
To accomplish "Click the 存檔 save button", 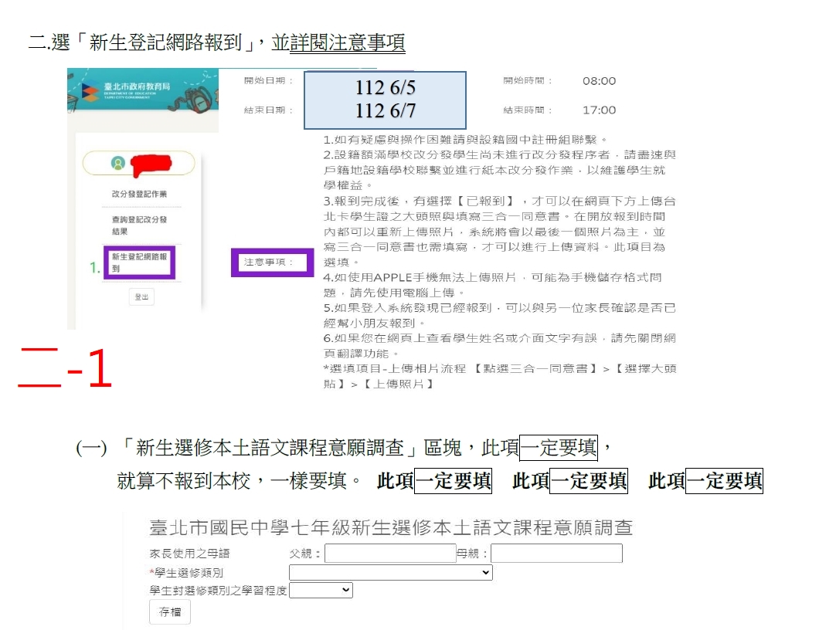I will click(169, 612).
